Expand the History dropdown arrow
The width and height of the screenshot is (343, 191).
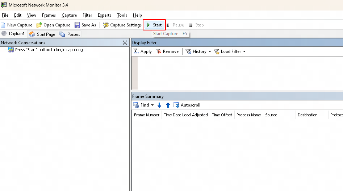(210, 51)
